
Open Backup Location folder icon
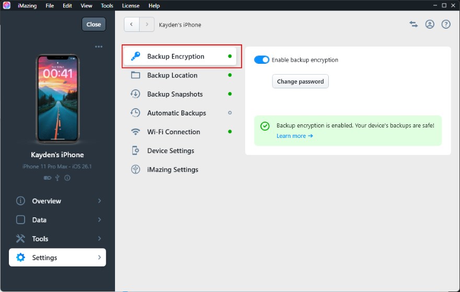pyautogui.click(x=135, y=75)
